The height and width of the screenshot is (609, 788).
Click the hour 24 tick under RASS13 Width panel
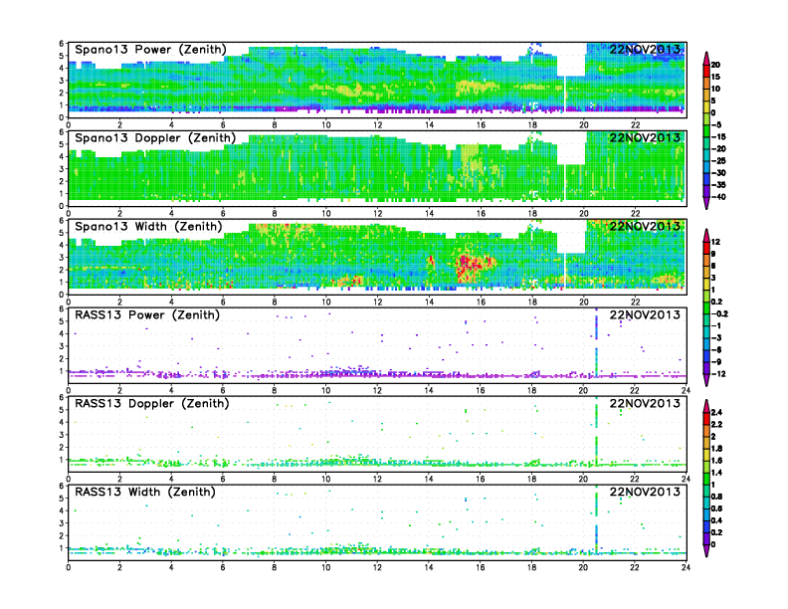click(686, 567)
